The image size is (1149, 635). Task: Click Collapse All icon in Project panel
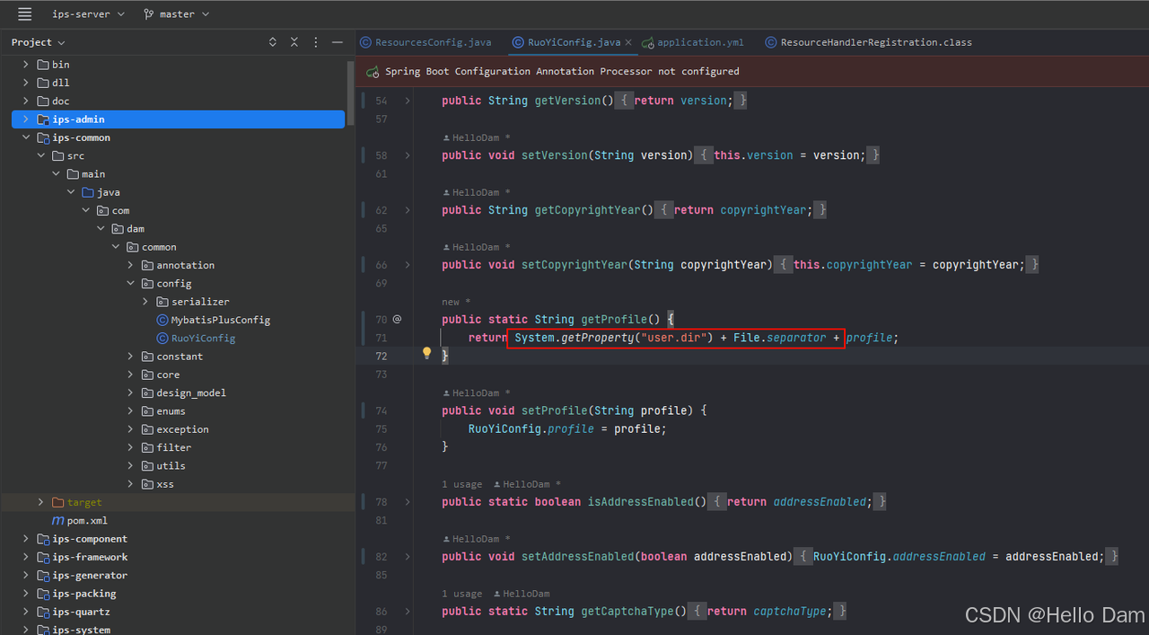[294, 42]
